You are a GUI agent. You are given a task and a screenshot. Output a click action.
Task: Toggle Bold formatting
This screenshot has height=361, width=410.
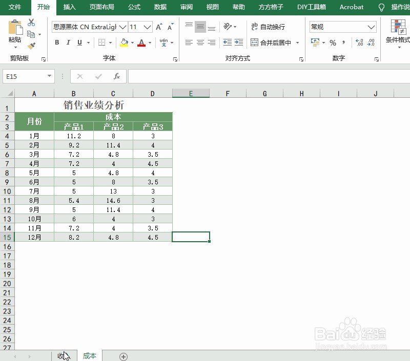tap(57, 43)
